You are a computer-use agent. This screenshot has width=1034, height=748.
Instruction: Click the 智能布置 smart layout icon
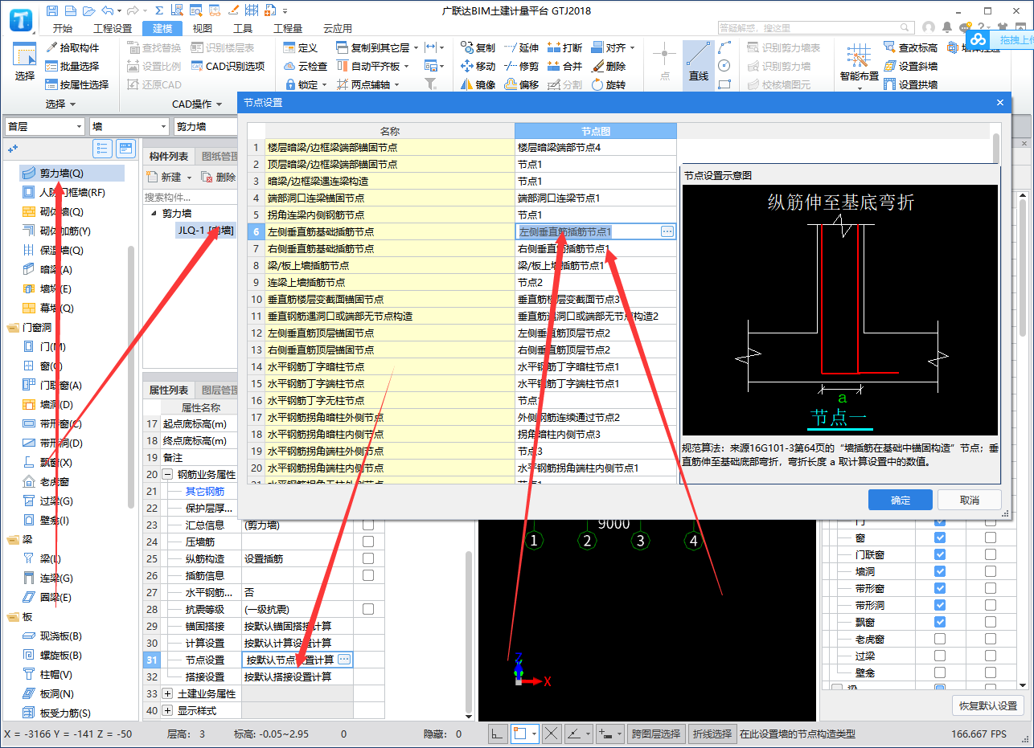coord(859,63)
